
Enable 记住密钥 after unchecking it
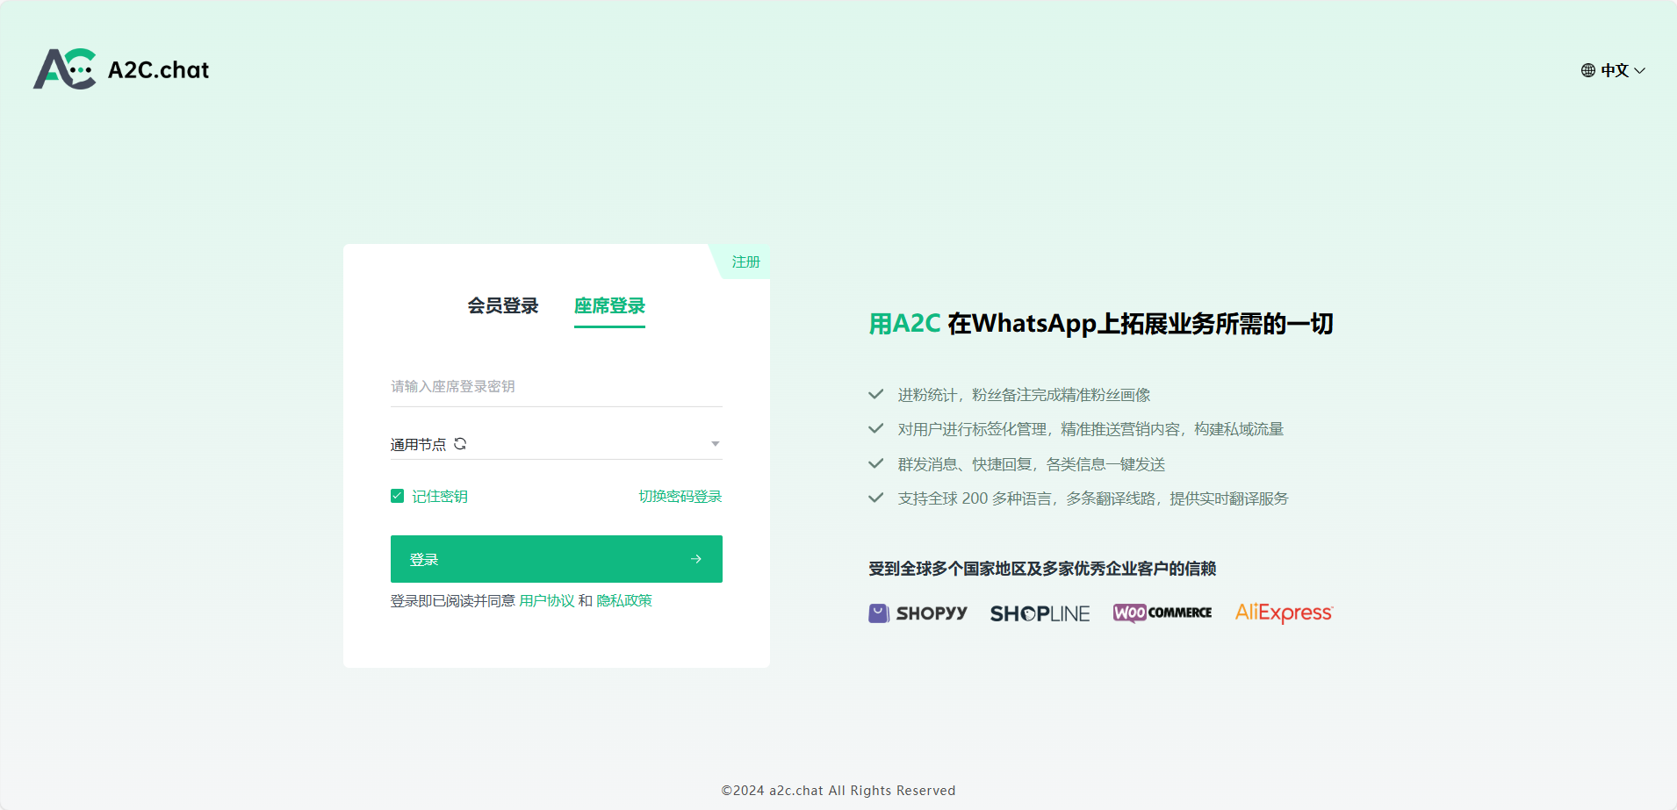point(397,496)
